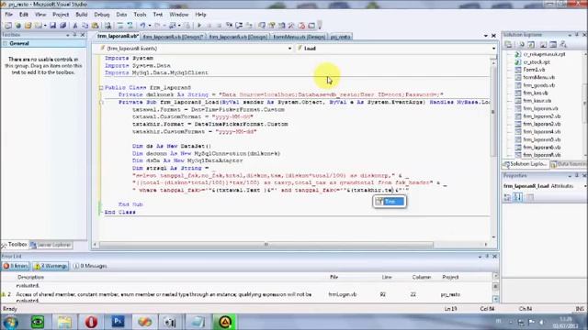Collapse the Public Class frm_laporan8 region
The height and width of the screenshot is (330, 588).
click(101, 88)
